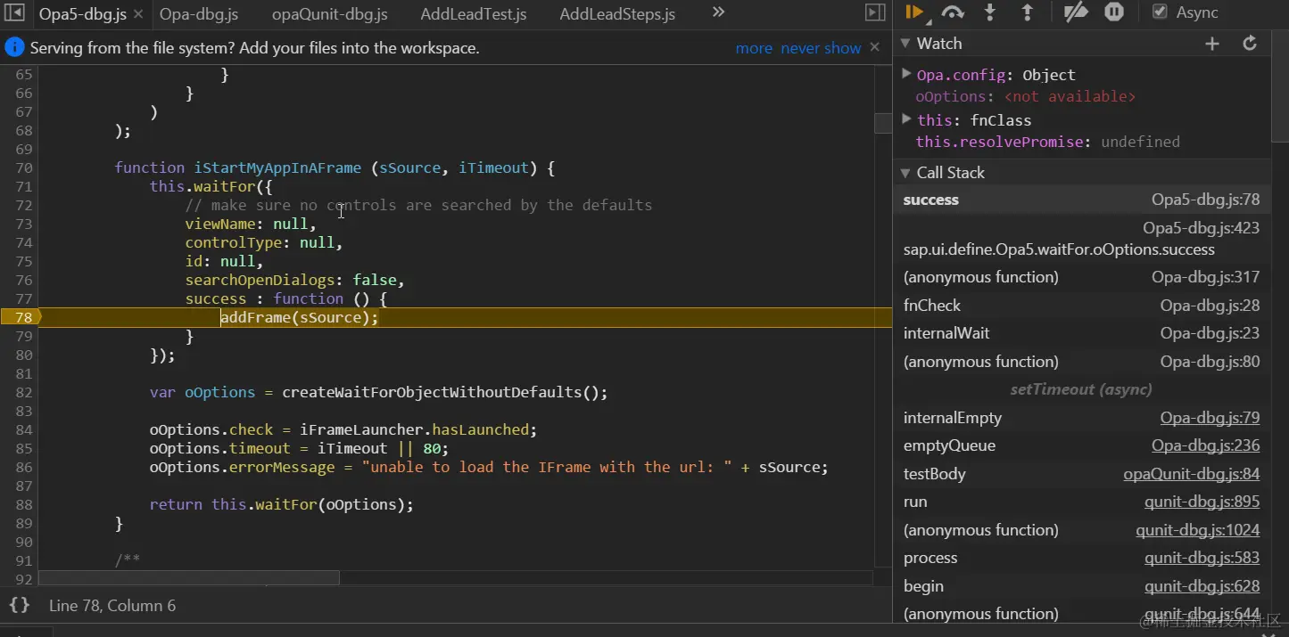Pretty print the source with braces icon
The height and width of the screenshot is (637, 1289).
pos(20,605)
